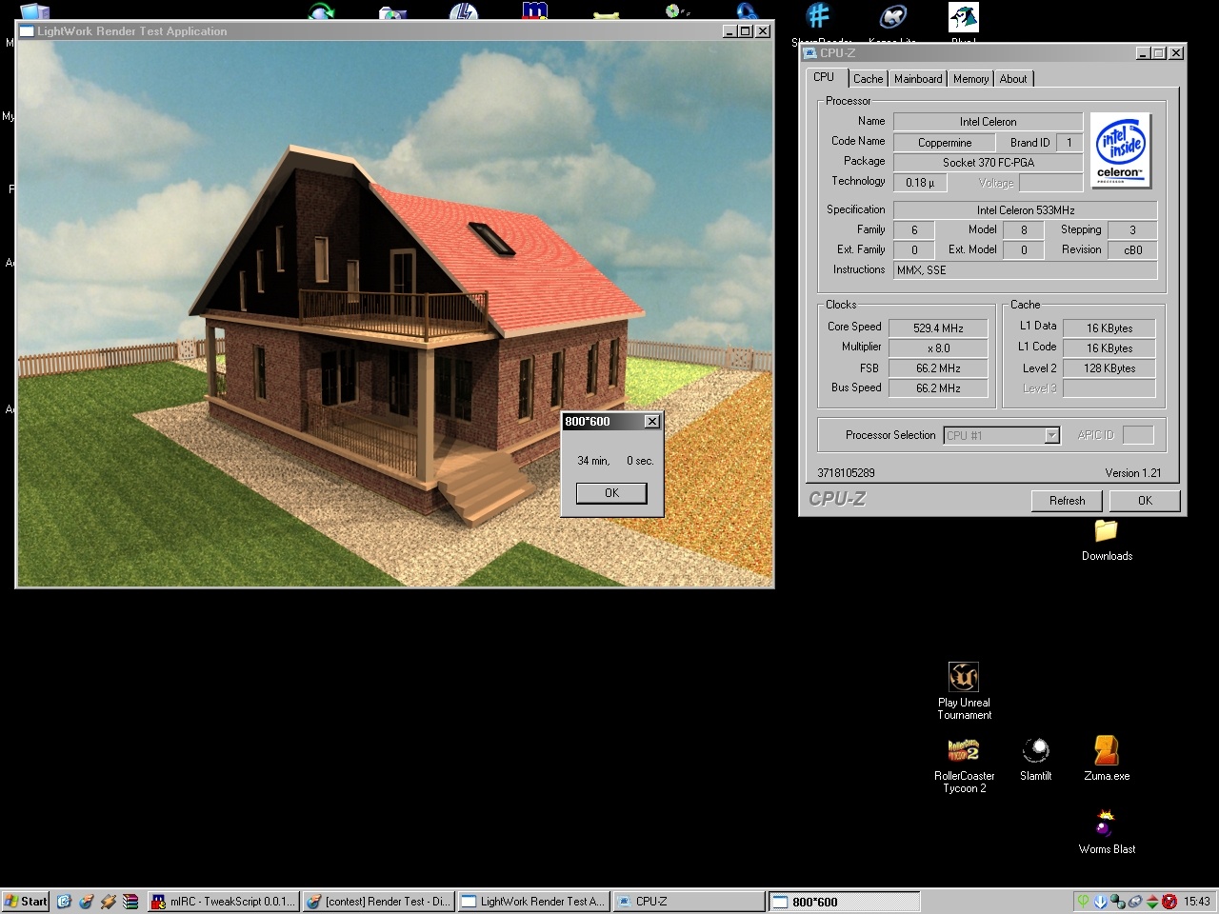1219x914 pixels.
Task: Click the Winamp lightning quick launch icon
Action: click(108, 902)
